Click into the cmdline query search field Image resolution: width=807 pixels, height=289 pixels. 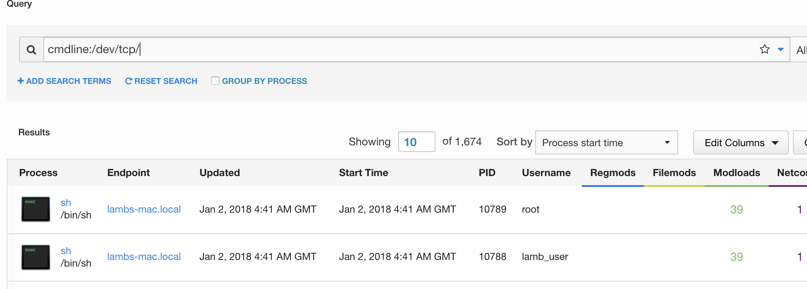click(399, 49)
